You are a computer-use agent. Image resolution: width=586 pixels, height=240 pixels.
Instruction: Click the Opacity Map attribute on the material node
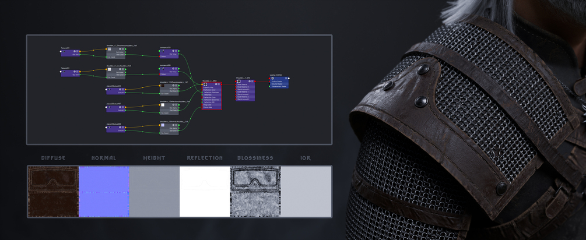[212, 87]
